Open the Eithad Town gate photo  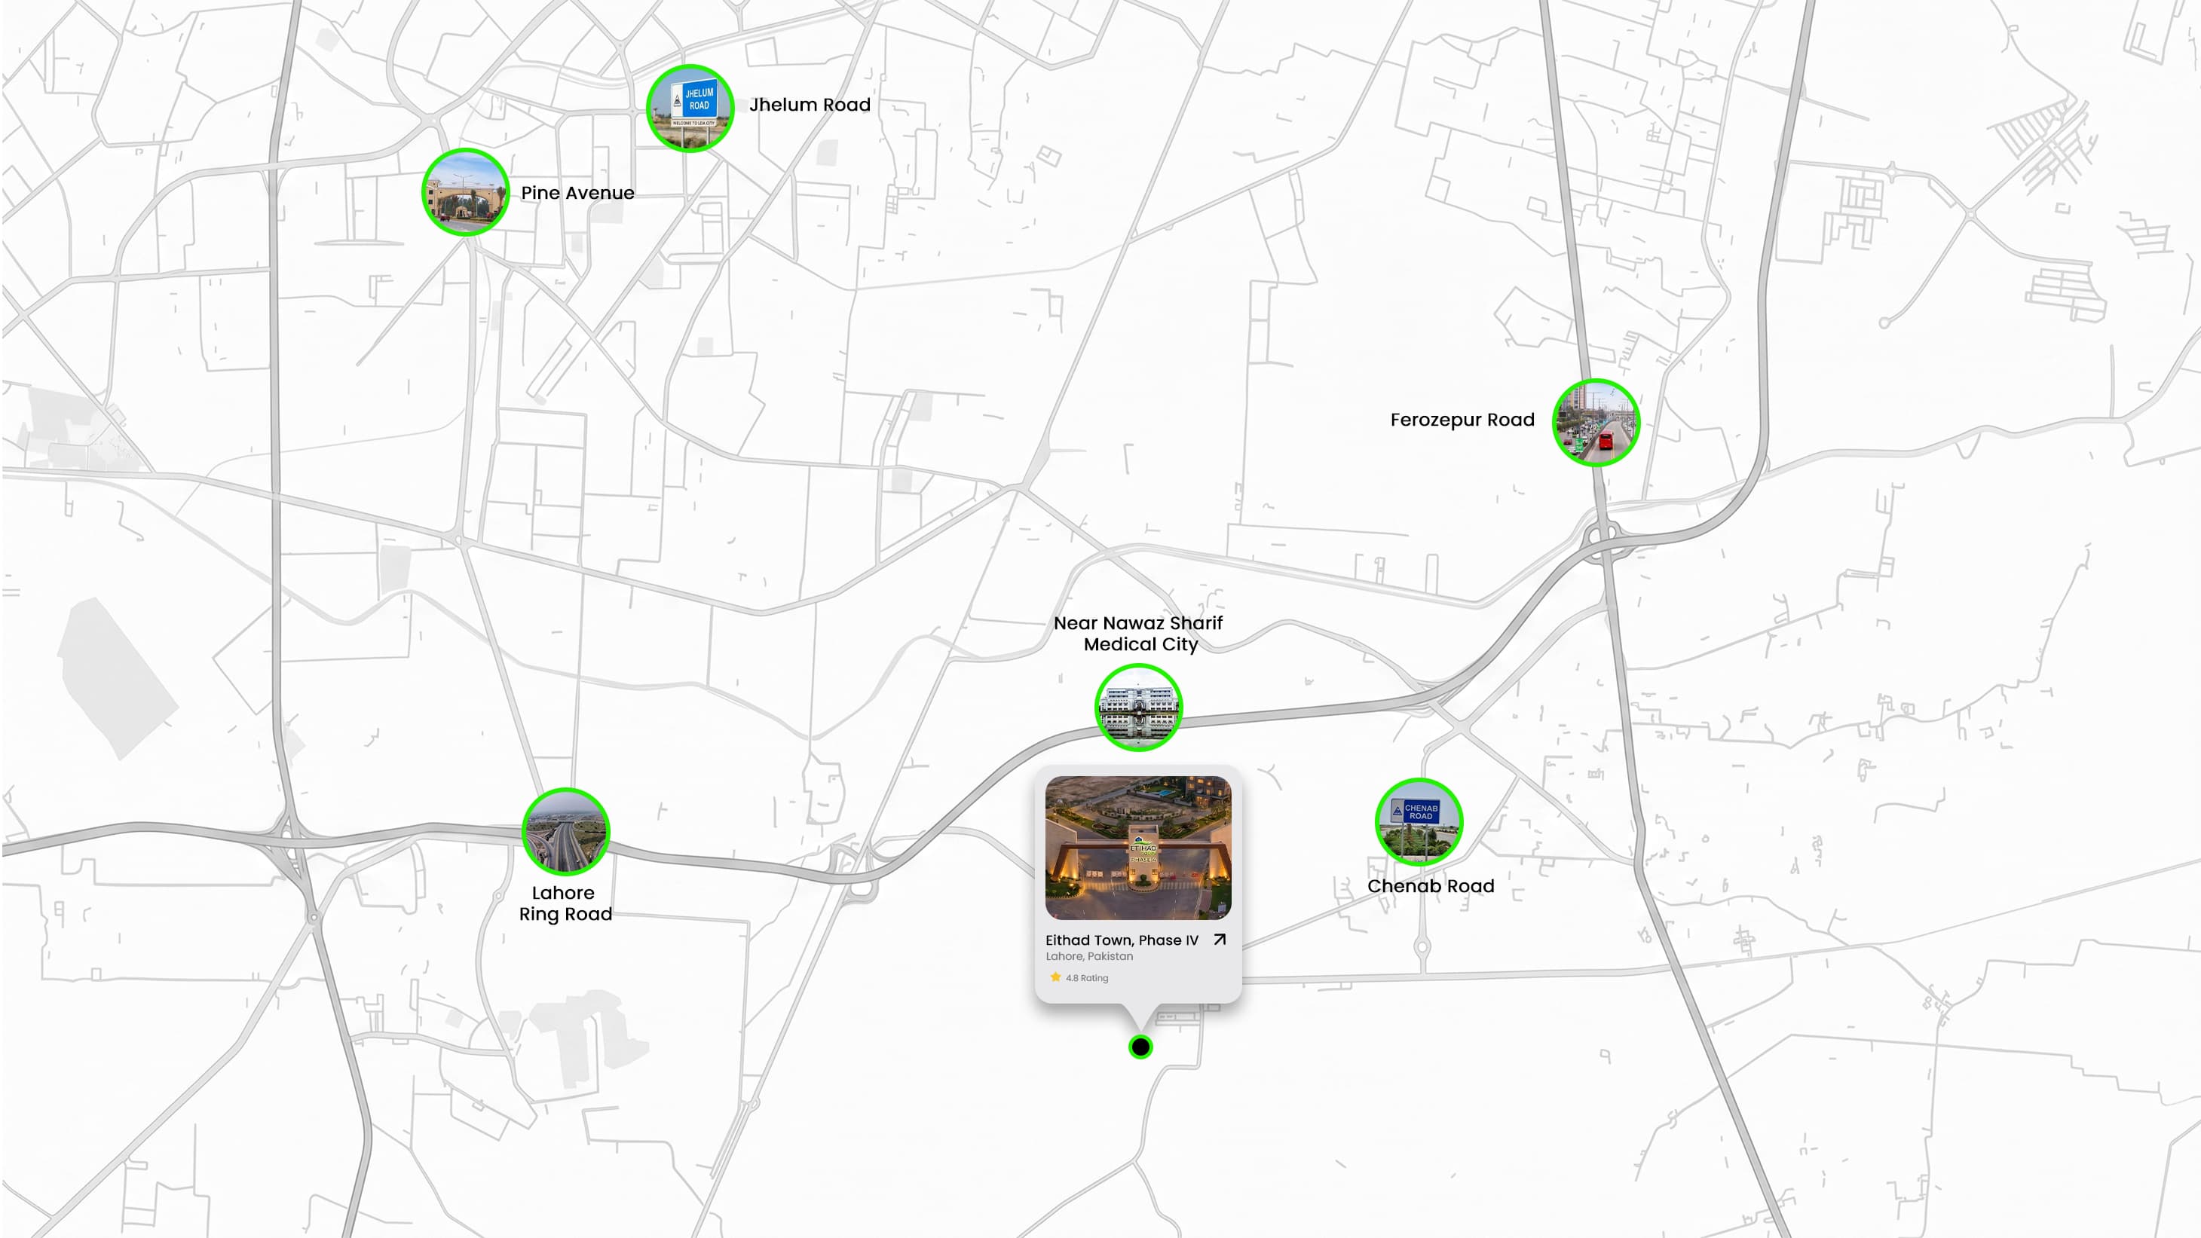[1139, 848]
